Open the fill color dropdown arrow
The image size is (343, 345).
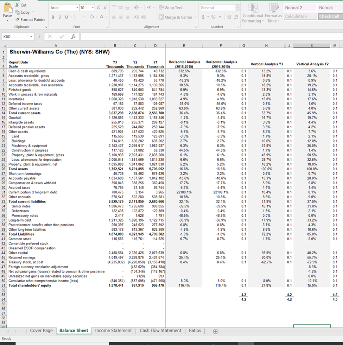click(96, 17)
